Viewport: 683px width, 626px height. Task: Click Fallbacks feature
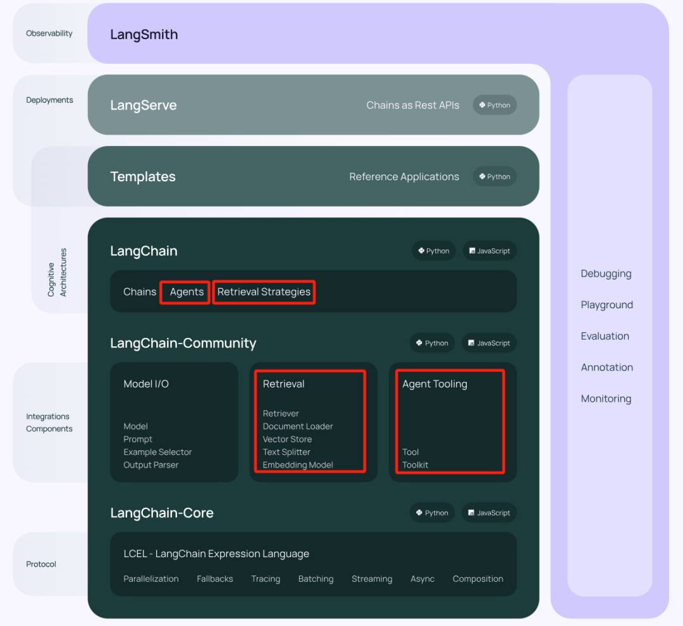point(215,579)
